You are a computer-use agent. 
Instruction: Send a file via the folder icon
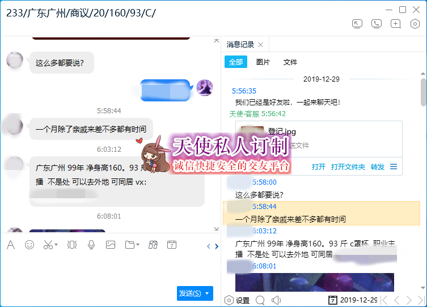(130, 245)
